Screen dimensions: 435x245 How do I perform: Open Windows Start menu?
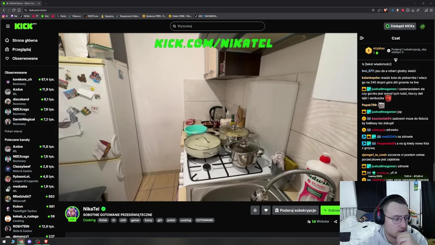(4, 242)
